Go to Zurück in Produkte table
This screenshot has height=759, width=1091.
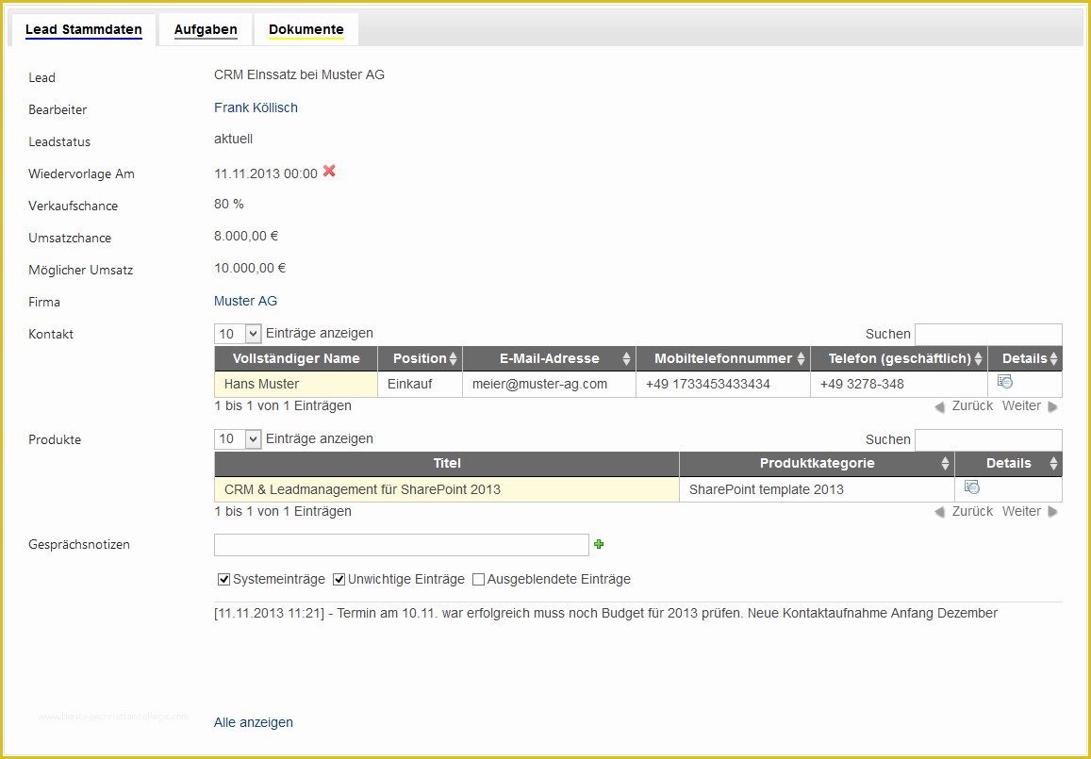tap(964, 511)
